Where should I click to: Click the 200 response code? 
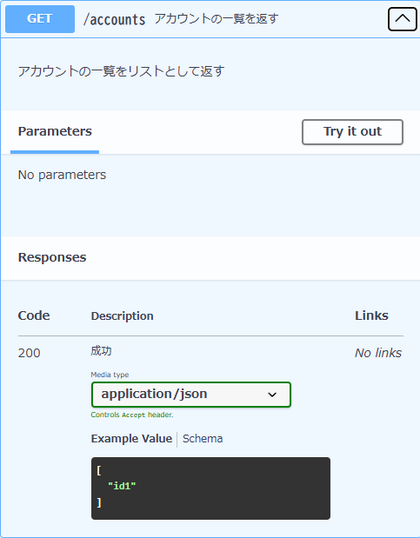coord(30,353)
